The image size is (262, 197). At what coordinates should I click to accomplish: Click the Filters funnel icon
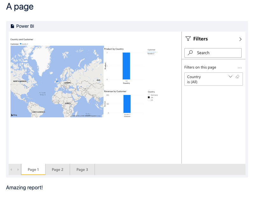coord(188,39)
